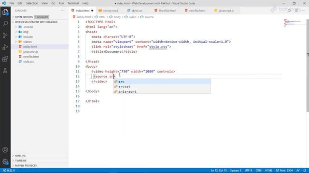Viewport: 309px width, 173px height.
Task: Switch to the newfile.html tab
Action: point(197,11)
